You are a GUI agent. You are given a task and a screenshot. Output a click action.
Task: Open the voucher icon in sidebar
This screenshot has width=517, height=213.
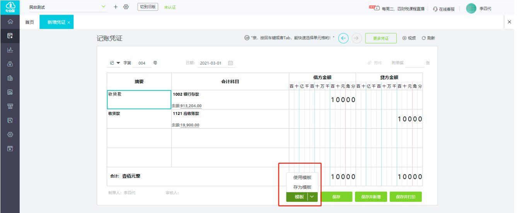coord(10,36)
